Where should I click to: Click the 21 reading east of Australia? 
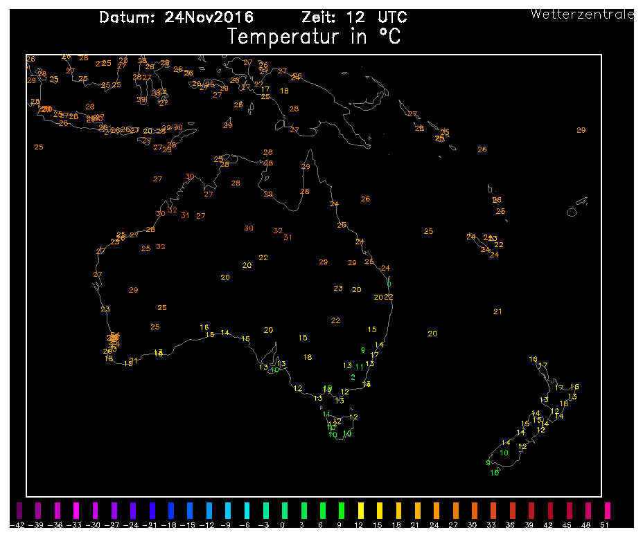point(497,311)
